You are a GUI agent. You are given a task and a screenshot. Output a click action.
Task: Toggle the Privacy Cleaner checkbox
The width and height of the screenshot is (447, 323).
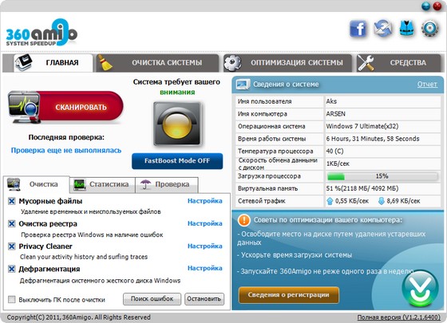[11, 246]
